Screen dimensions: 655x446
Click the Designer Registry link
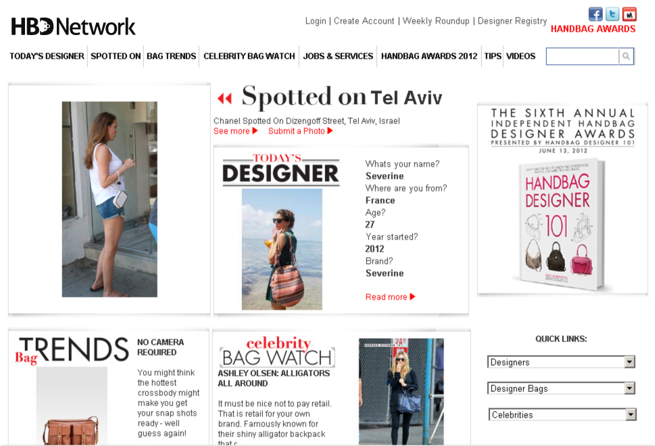tap(512, 21)
